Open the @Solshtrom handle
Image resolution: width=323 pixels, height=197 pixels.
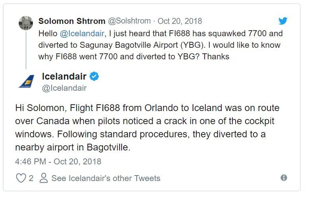click(x=130, y=21)
